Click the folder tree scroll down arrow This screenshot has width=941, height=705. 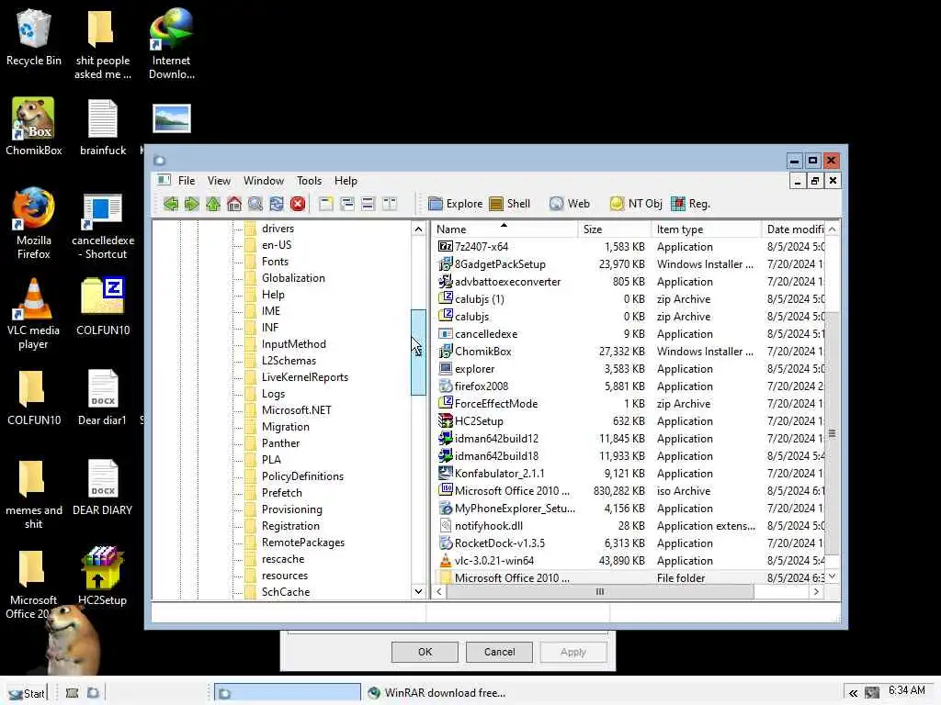(418, 591)
